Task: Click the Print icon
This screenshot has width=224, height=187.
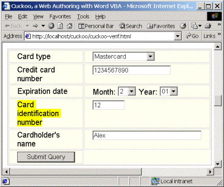Action: tap(208, 26)
